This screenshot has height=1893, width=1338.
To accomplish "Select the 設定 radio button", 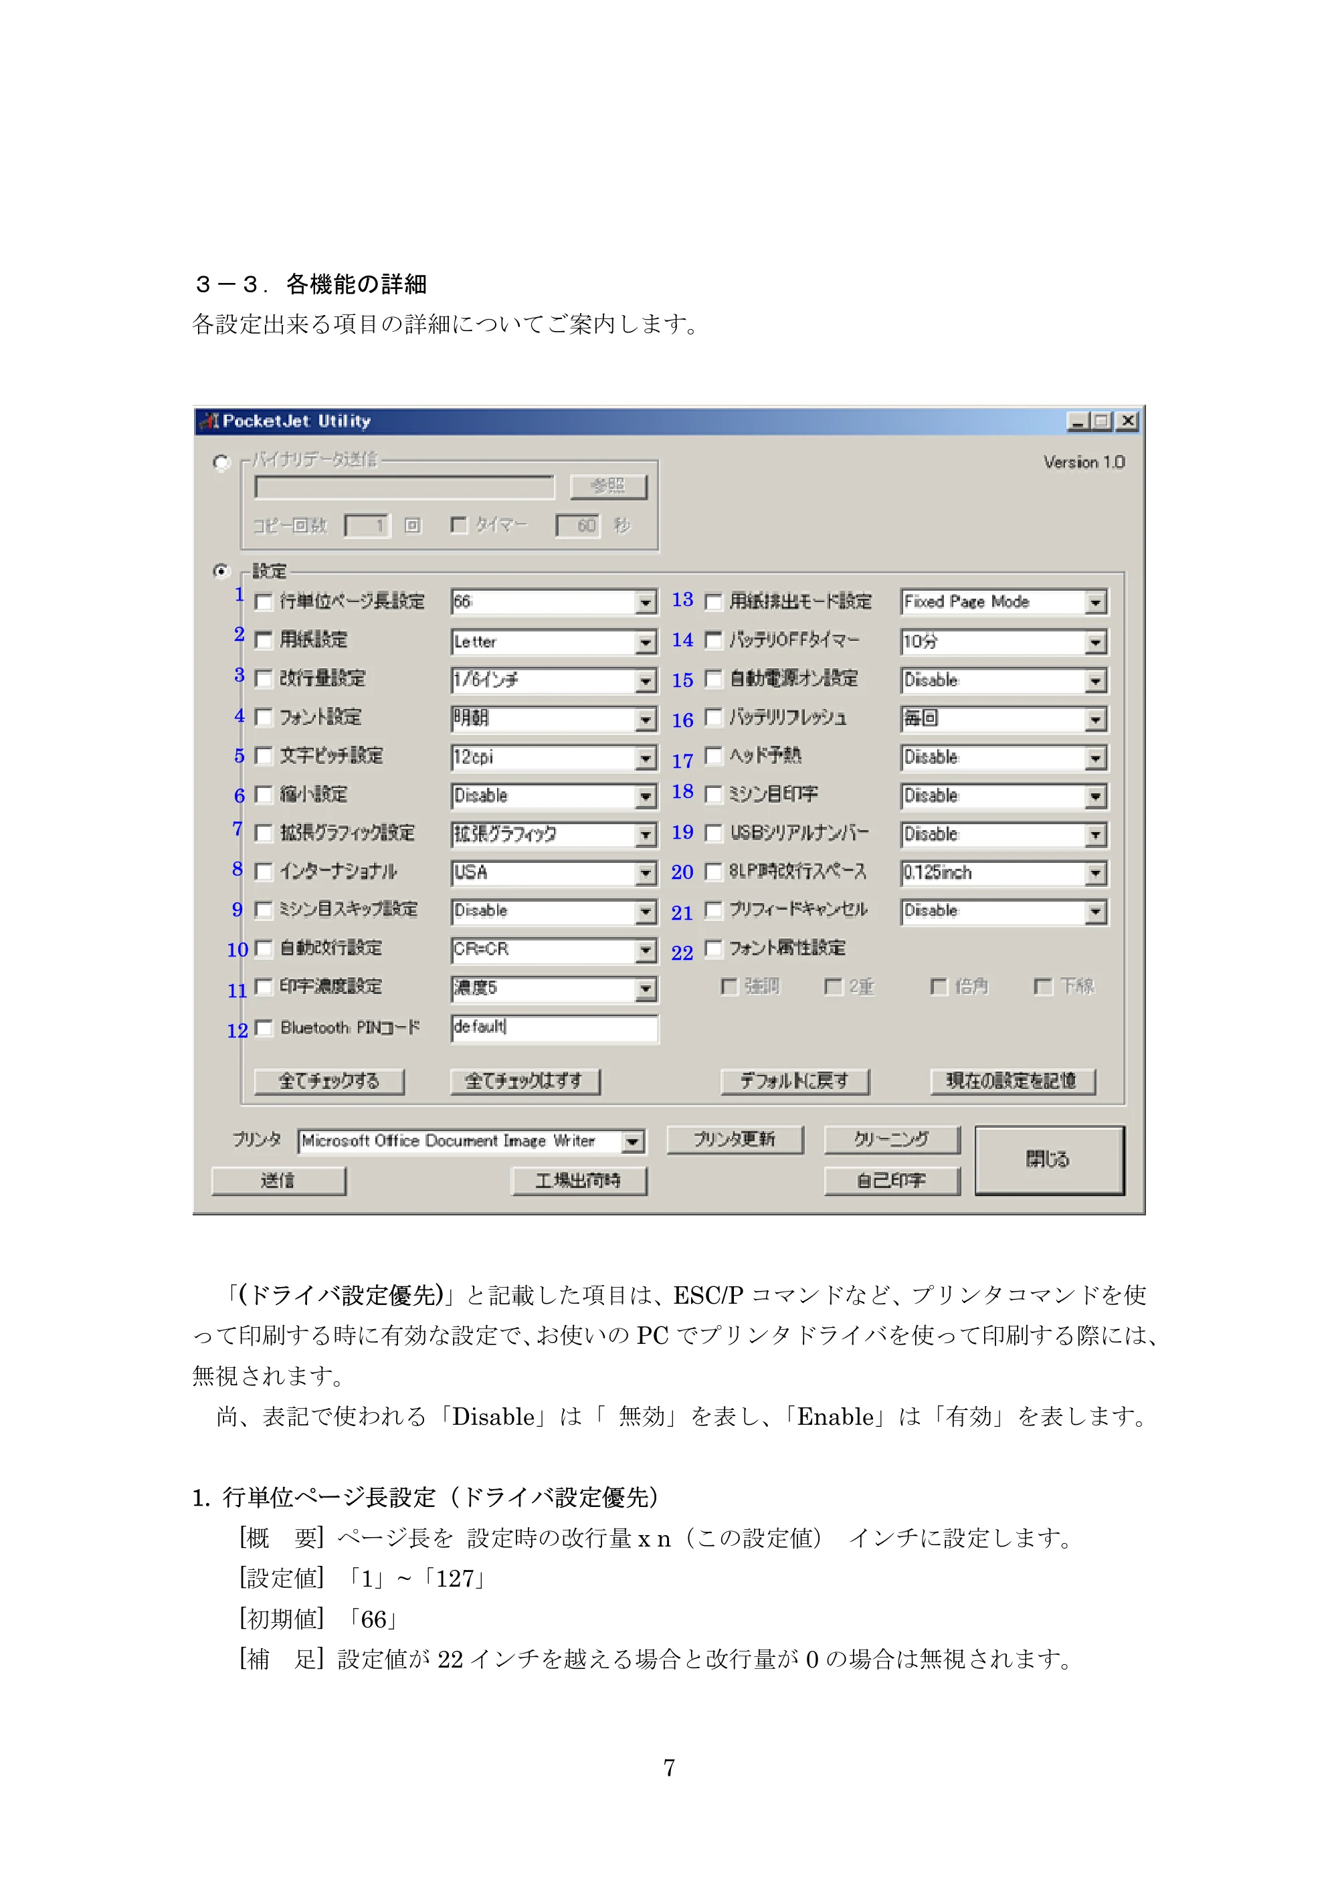I will point(221,571).
